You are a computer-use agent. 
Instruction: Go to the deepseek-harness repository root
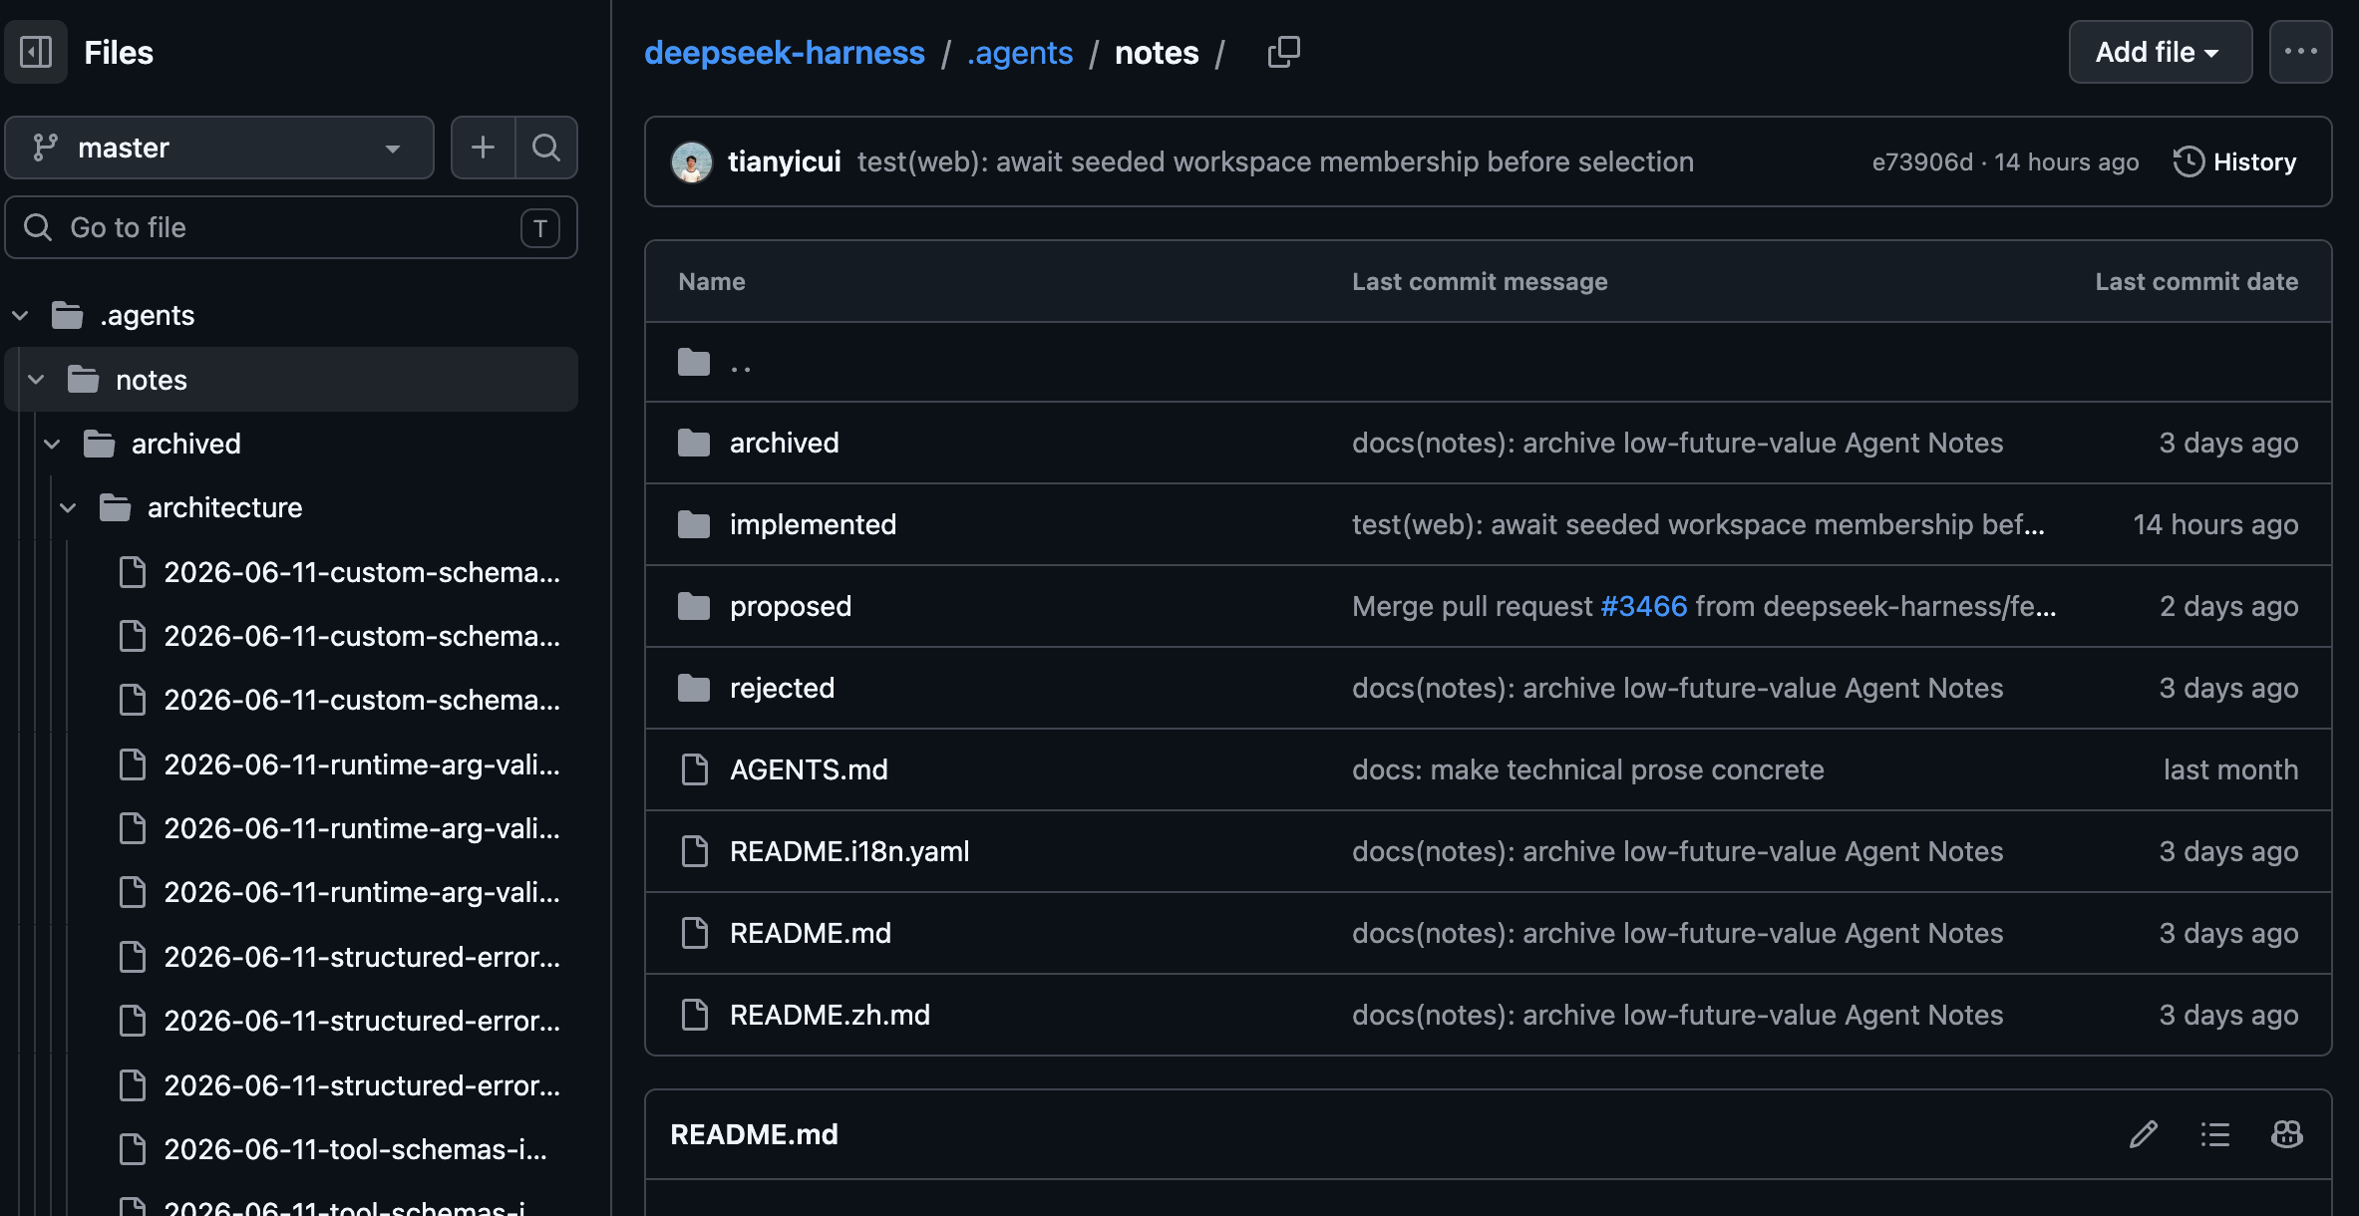(x=784, y=52)
